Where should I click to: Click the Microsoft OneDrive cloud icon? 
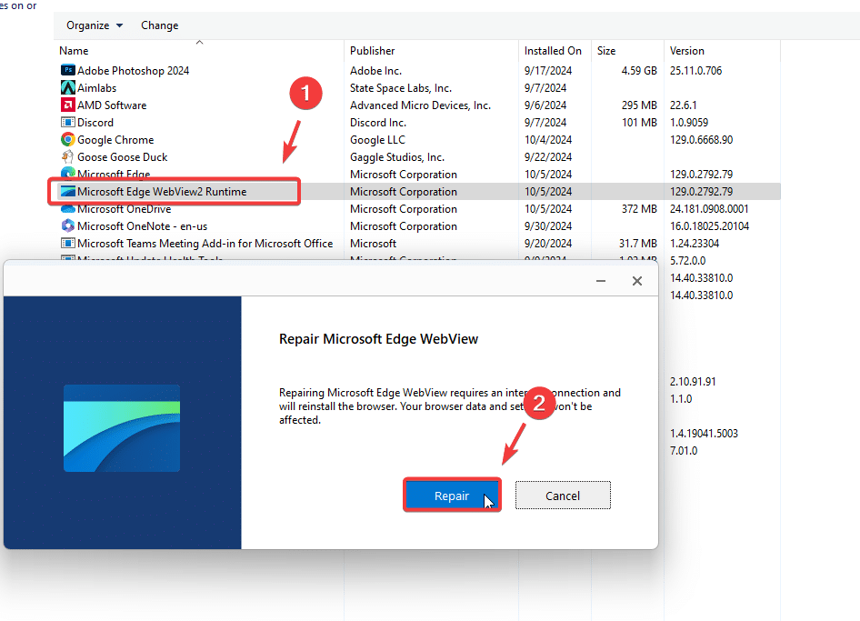tap(68, 209)
